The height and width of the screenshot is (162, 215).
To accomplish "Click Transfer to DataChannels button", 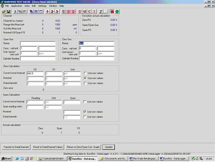I will tap(16, 147).
